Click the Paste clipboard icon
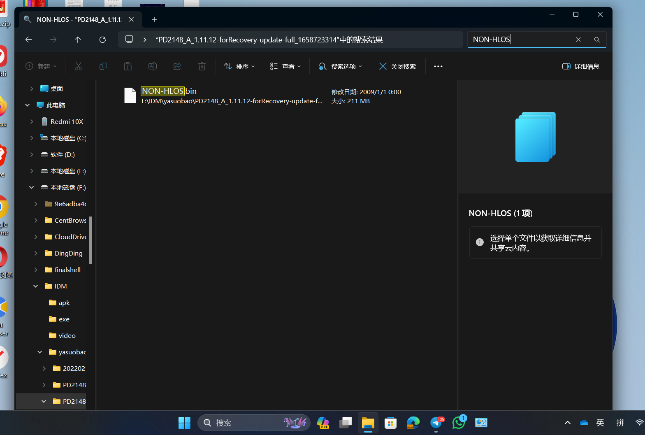The width and height of the screenshot is (645, 435). tap(128, 66)
